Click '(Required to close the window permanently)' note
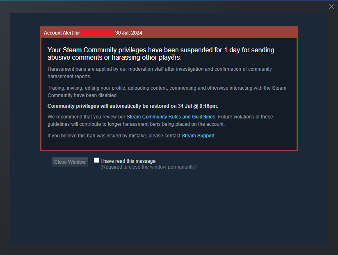 point(148,167)
